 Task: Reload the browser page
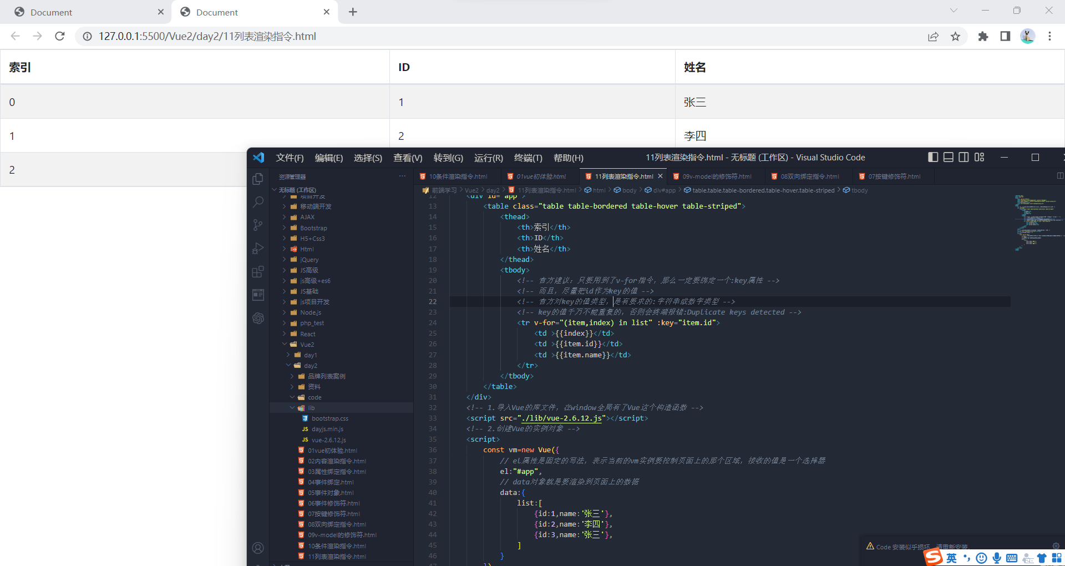pos(60,36)
